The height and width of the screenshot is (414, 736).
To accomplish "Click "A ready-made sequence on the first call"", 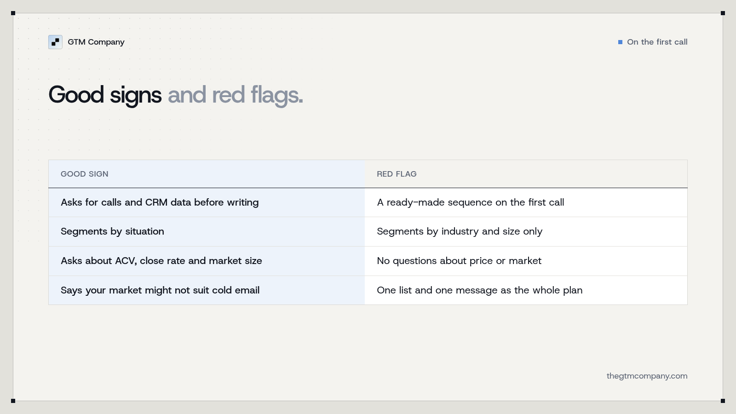I will tap(471, 202).
